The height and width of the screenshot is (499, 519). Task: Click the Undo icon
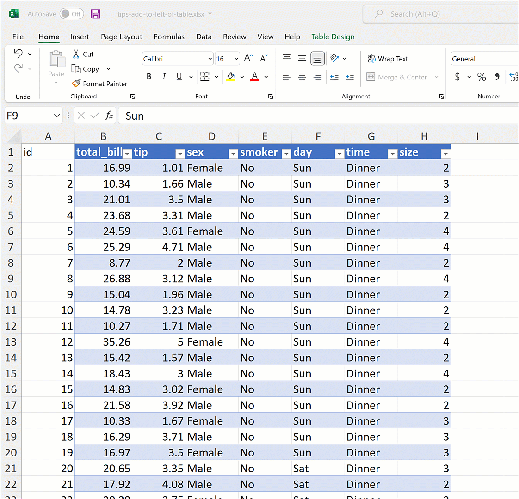click(x=19, y=54)
